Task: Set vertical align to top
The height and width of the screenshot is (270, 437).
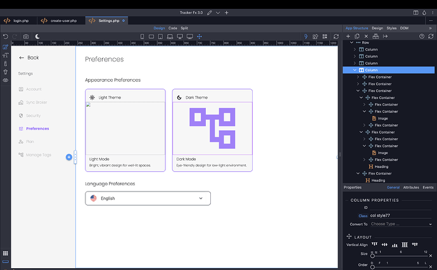Action: pos(374,245)
